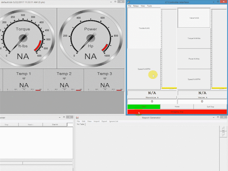Click the Soft Stop button
Screen dimensions: 228x171
(x=210, y=107)
